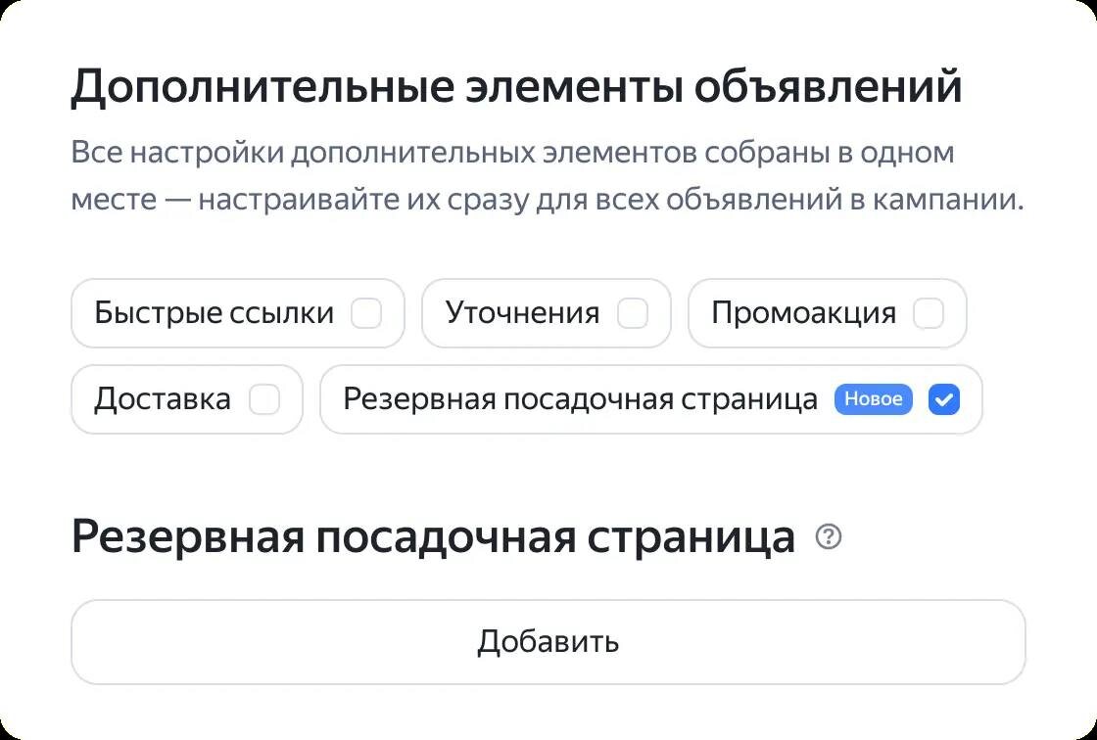
Task: Click Резервная посадочная страница chip label text
Action: click(x=580, y=399)
